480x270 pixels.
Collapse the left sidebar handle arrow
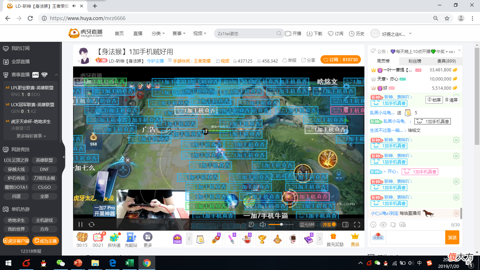[64, 157]
